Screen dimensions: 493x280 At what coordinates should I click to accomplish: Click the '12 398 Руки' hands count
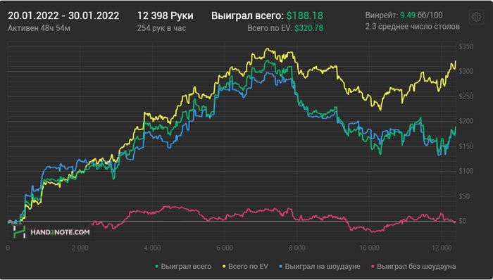point(166,15)
